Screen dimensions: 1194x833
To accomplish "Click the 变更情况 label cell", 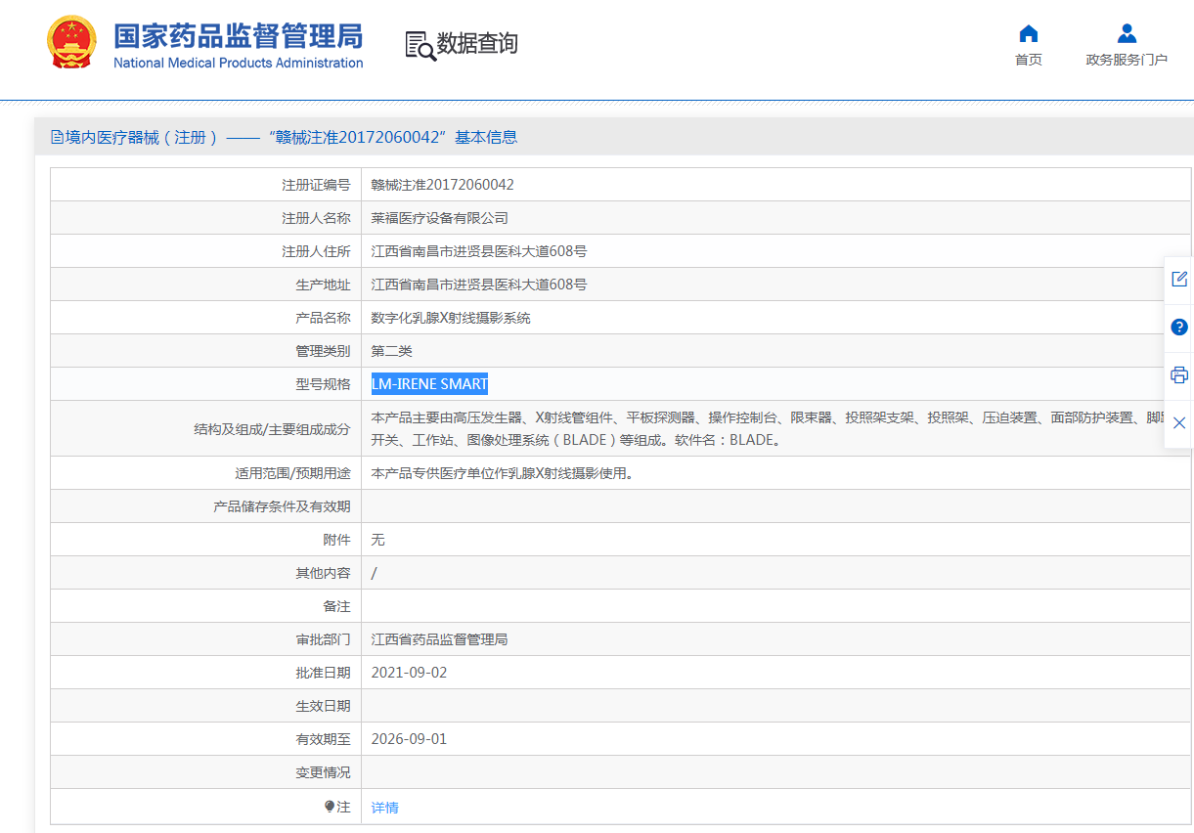I will click(x=206, y=772).
